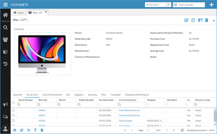Open the Inventory box icon in sidebar
The image size is (217, 134).
[6, 52]
